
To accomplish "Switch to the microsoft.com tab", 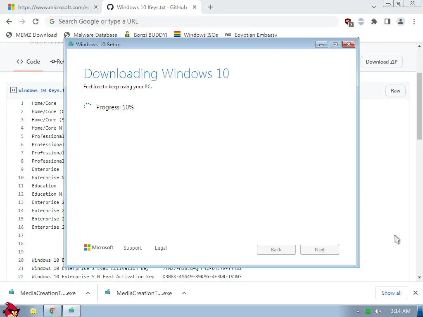I will pyautogui.click(x=51, y=7).
